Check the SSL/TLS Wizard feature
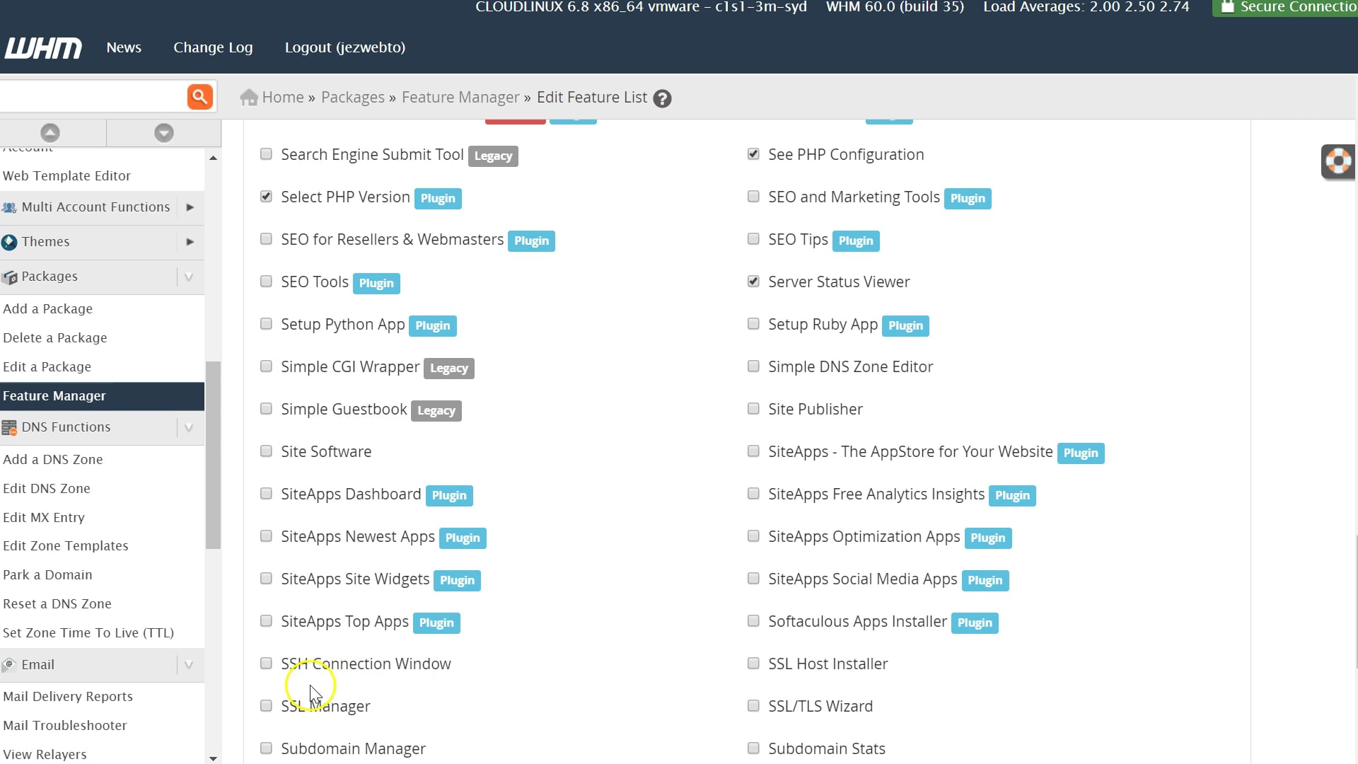The image size is (1358, 764). coord(753,705)
